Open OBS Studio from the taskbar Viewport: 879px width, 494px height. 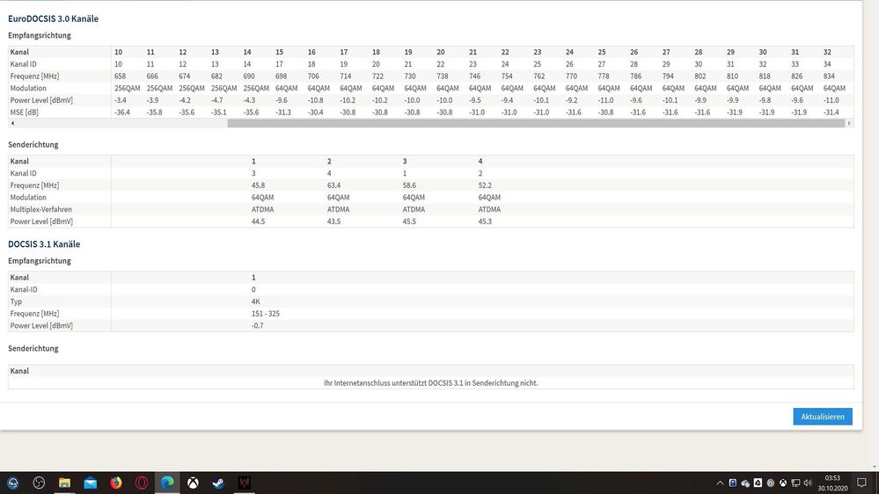click(39, 483)
